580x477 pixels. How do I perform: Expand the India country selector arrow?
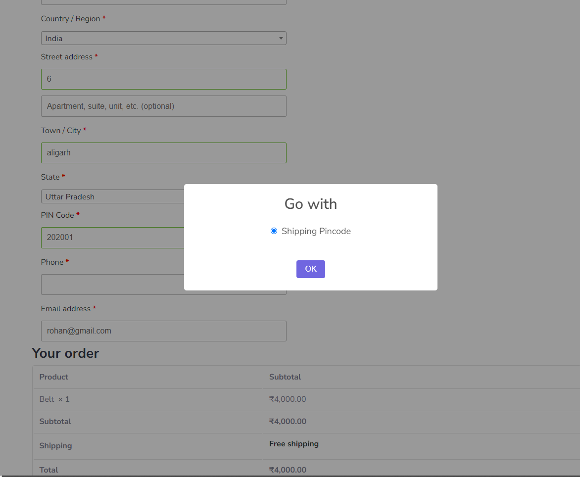pyautogui.click(x=281, y=38)
